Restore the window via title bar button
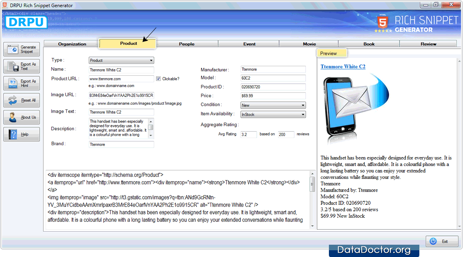 (436, 5)
